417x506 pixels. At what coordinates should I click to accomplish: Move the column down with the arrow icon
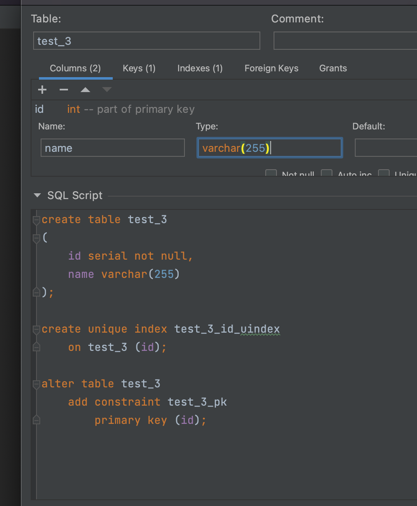[107, 90]
